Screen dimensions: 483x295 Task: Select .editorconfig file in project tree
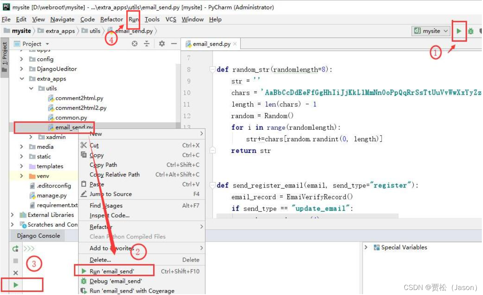50,186
